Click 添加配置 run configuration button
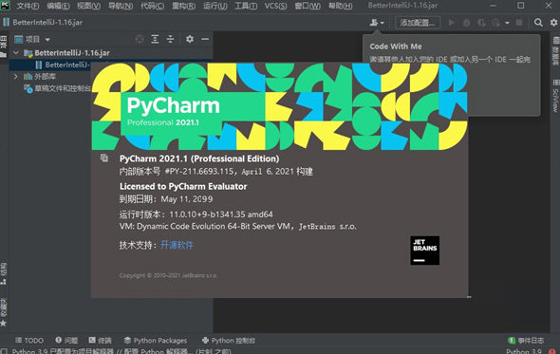 click(418, 23)
